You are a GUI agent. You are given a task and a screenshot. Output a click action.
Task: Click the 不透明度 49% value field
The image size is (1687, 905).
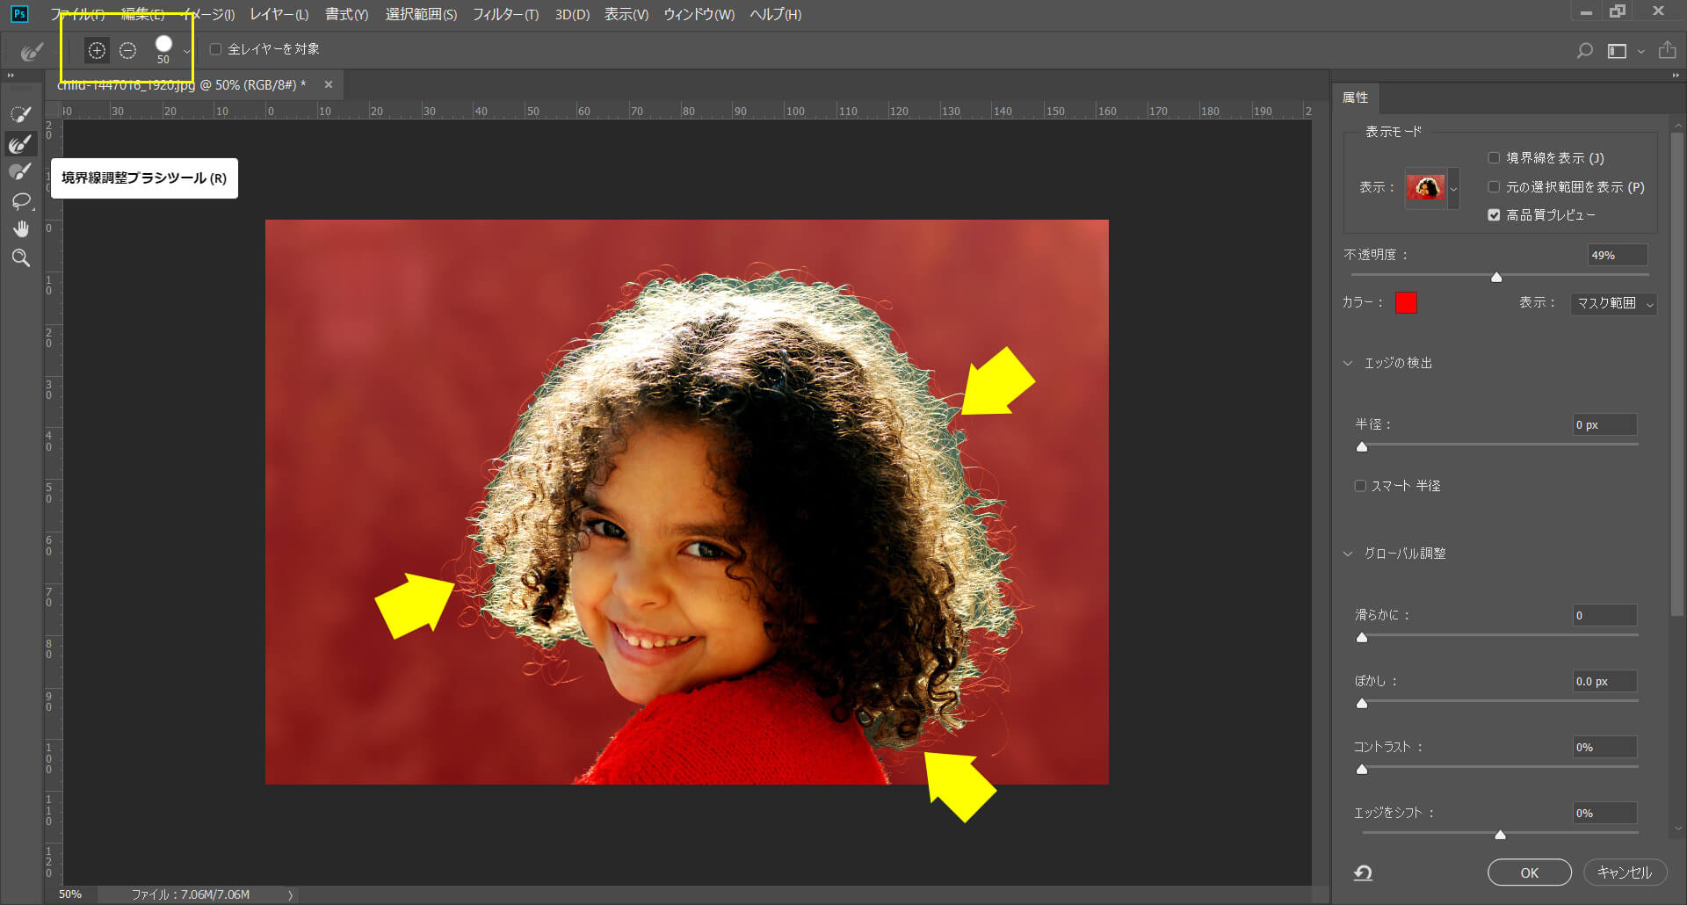click(x=1617, y=255)
